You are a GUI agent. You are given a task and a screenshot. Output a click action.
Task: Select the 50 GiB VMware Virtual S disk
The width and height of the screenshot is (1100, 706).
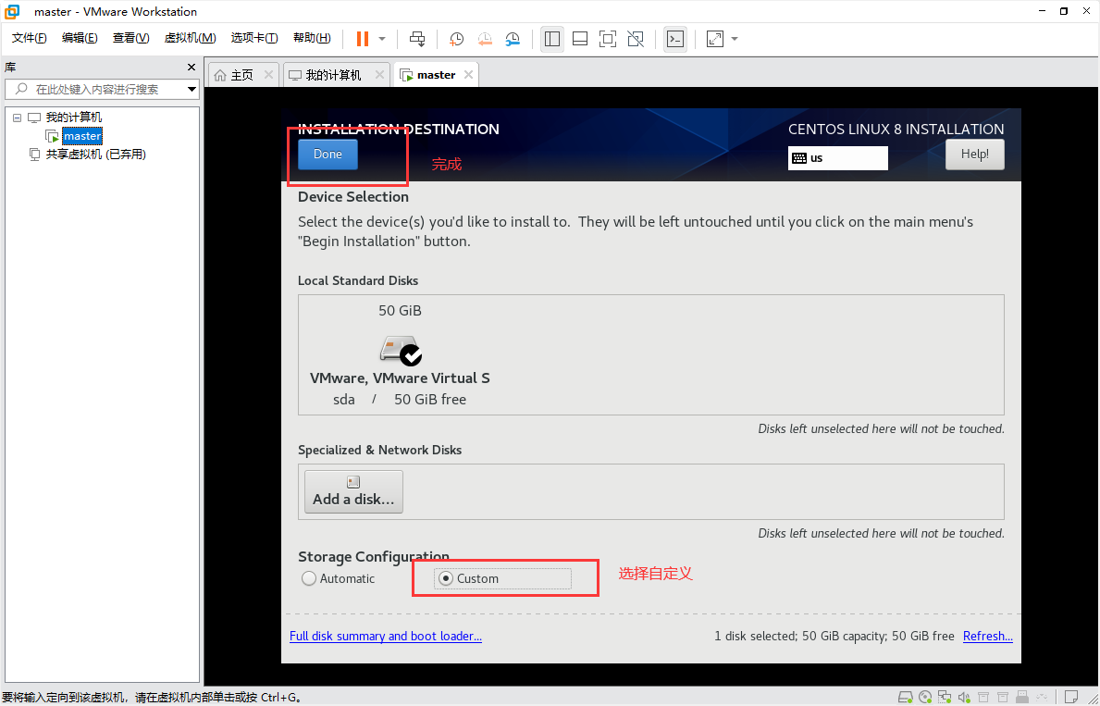coord(400,354)
